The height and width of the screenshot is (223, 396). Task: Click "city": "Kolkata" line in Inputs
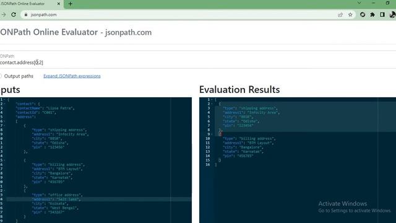(x=50, y=204)
